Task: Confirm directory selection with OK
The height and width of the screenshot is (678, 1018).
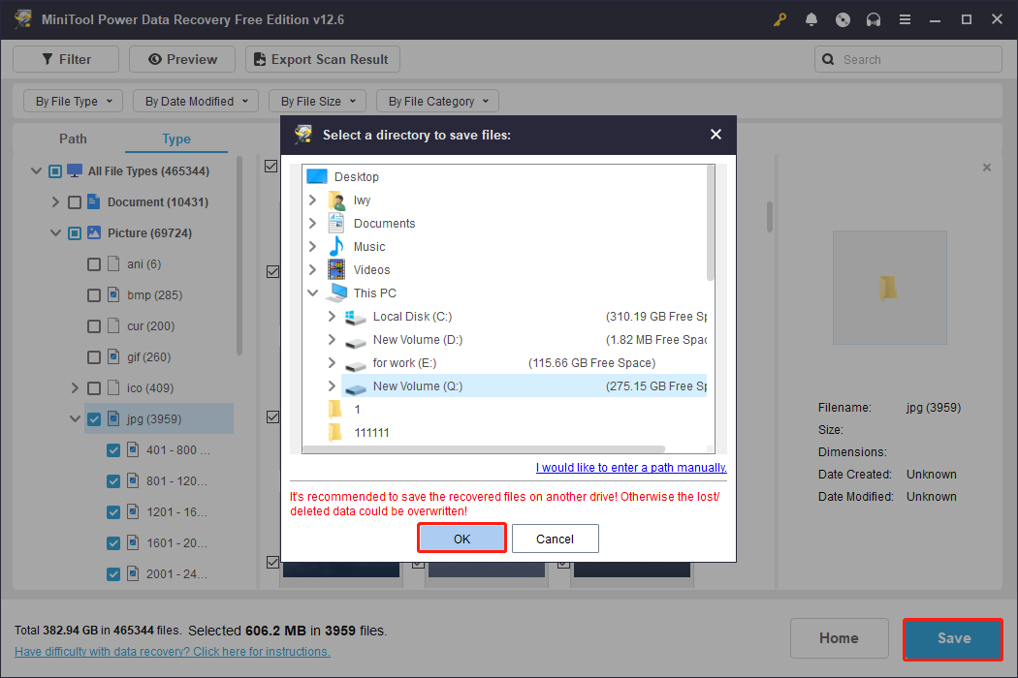Action: (461, 538)
